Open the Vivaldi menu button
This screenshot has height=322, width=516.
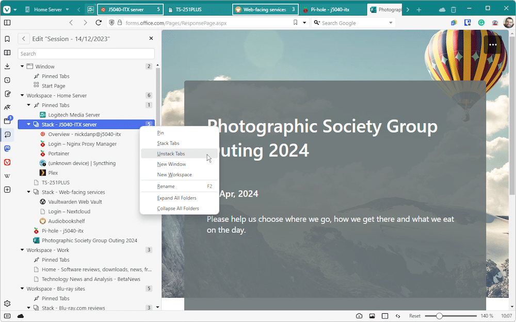(7, 8)
